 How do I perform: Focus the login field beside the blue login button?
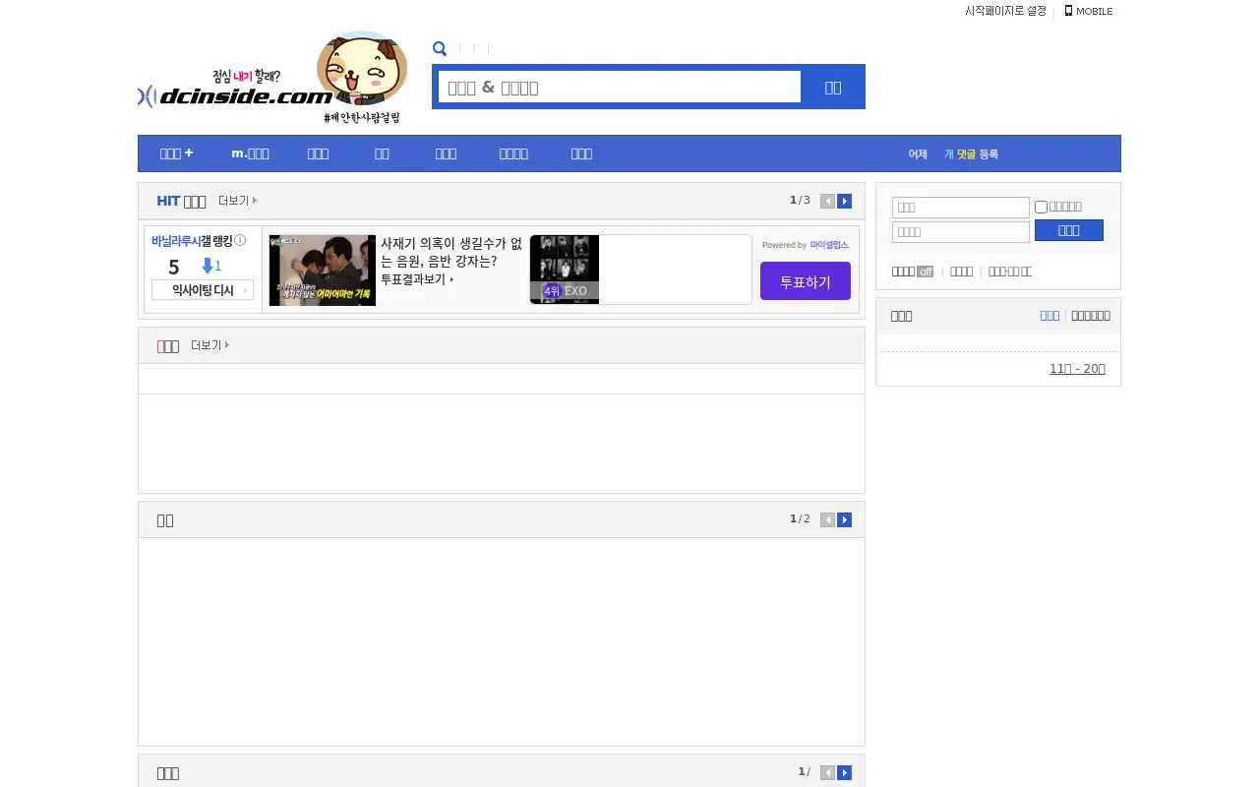point(961,232)
